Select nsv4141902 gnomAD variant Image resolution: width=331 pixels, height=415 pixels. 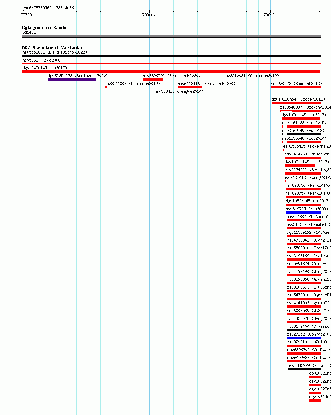point(309,303)
